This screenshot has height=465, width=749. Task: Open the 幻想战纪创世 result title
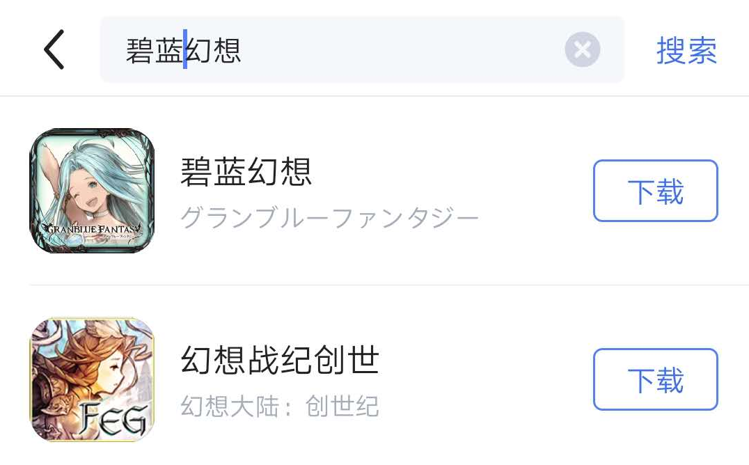tap(280, 359)
